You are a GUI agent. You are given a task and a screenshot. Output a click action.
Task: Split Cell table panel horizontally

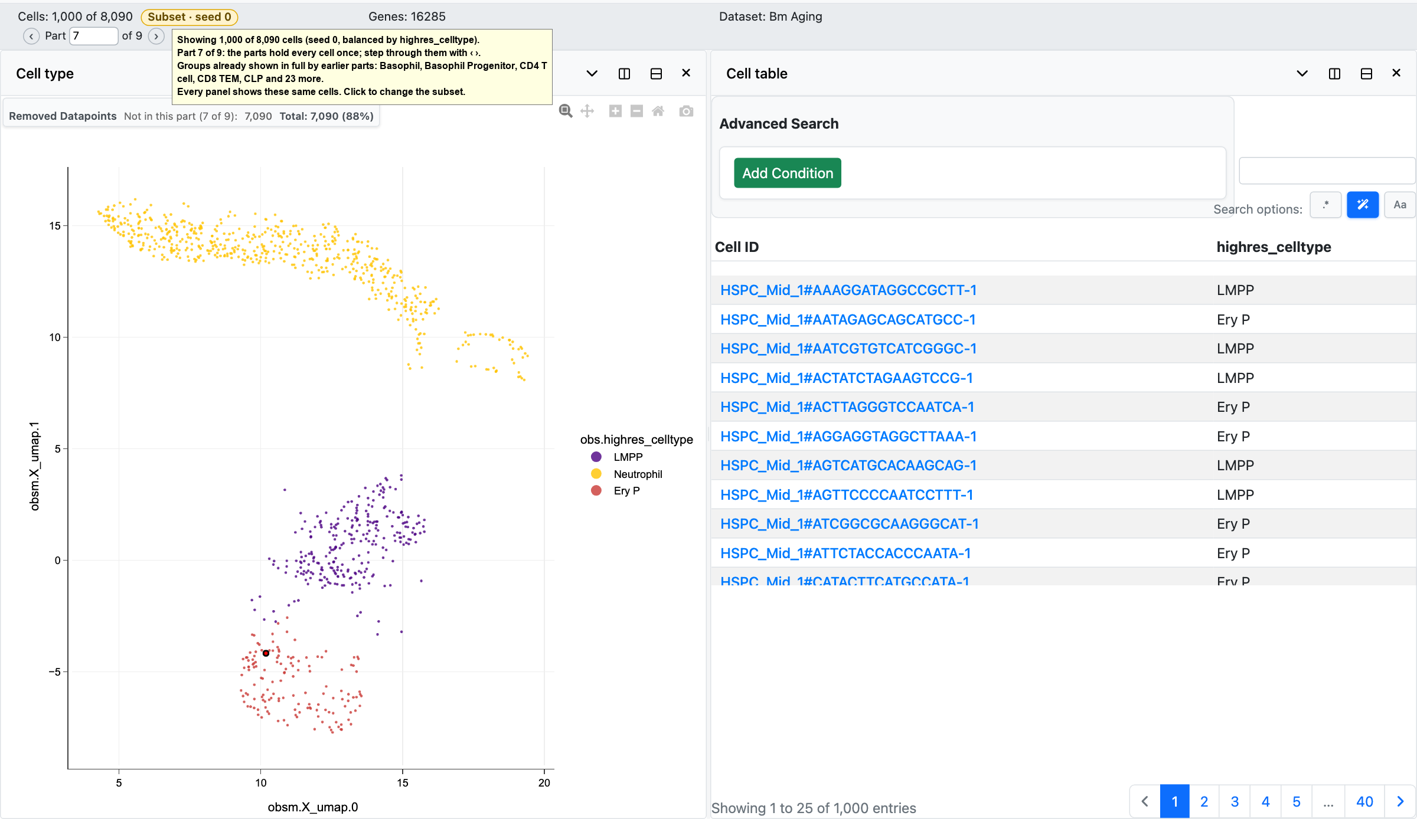point(1366,74)
